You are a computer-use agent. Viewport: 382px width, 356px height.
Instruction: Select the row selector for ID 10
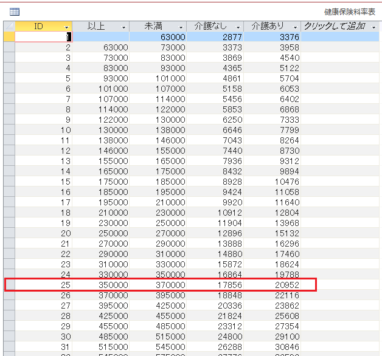click(x=9, y=129)
